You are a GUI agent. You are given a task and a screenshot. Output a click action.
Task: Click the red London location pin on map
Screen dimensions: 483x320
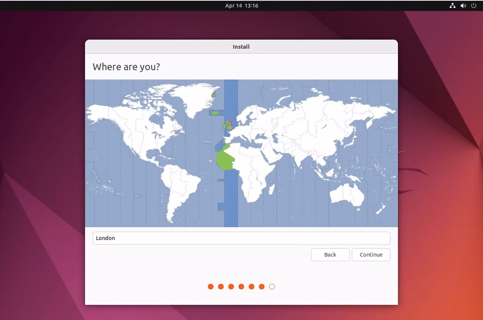(x=230, y=123)
